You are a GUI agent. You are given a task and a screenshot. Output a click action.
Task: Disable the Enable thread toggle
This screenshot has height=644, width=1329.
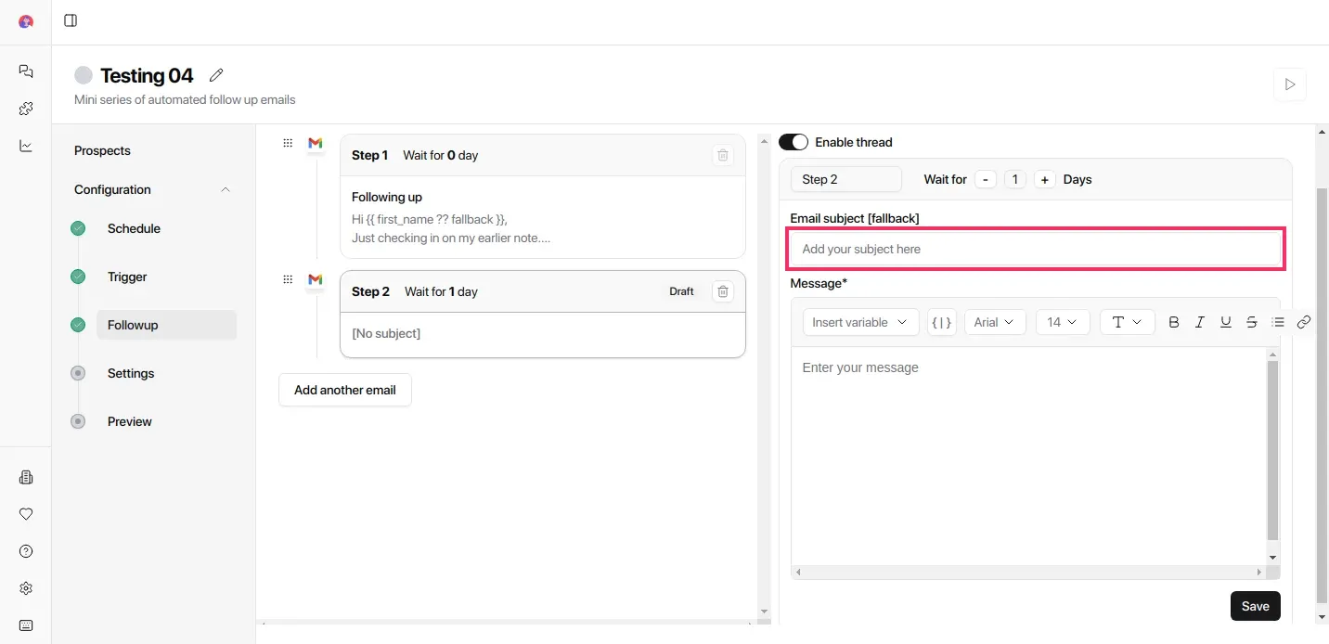tap(794, 142)
